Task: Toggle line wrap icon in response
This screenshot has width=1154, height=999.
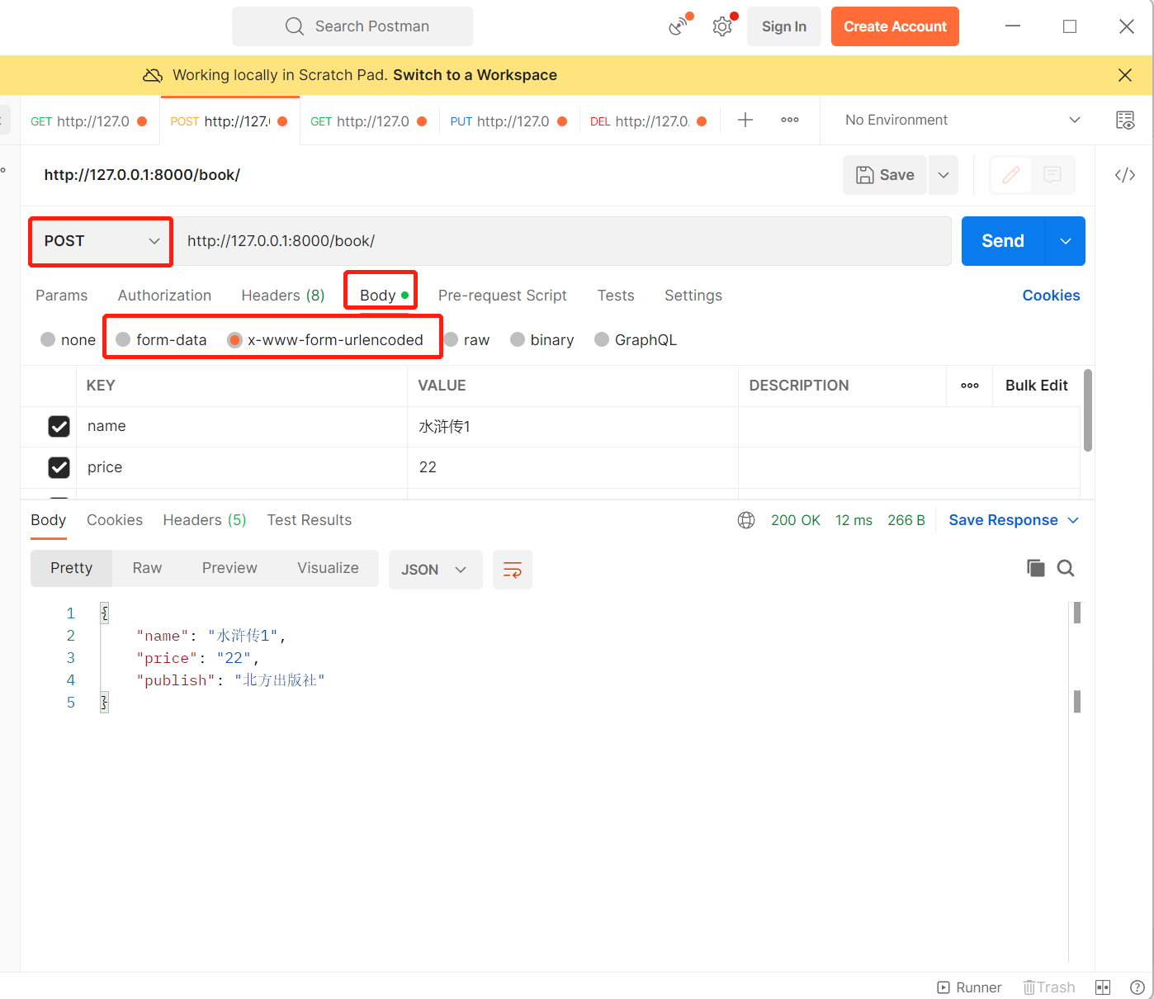Action: coord(513,570)
